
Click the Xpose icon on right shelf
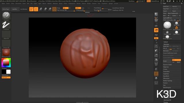[156, 83]
